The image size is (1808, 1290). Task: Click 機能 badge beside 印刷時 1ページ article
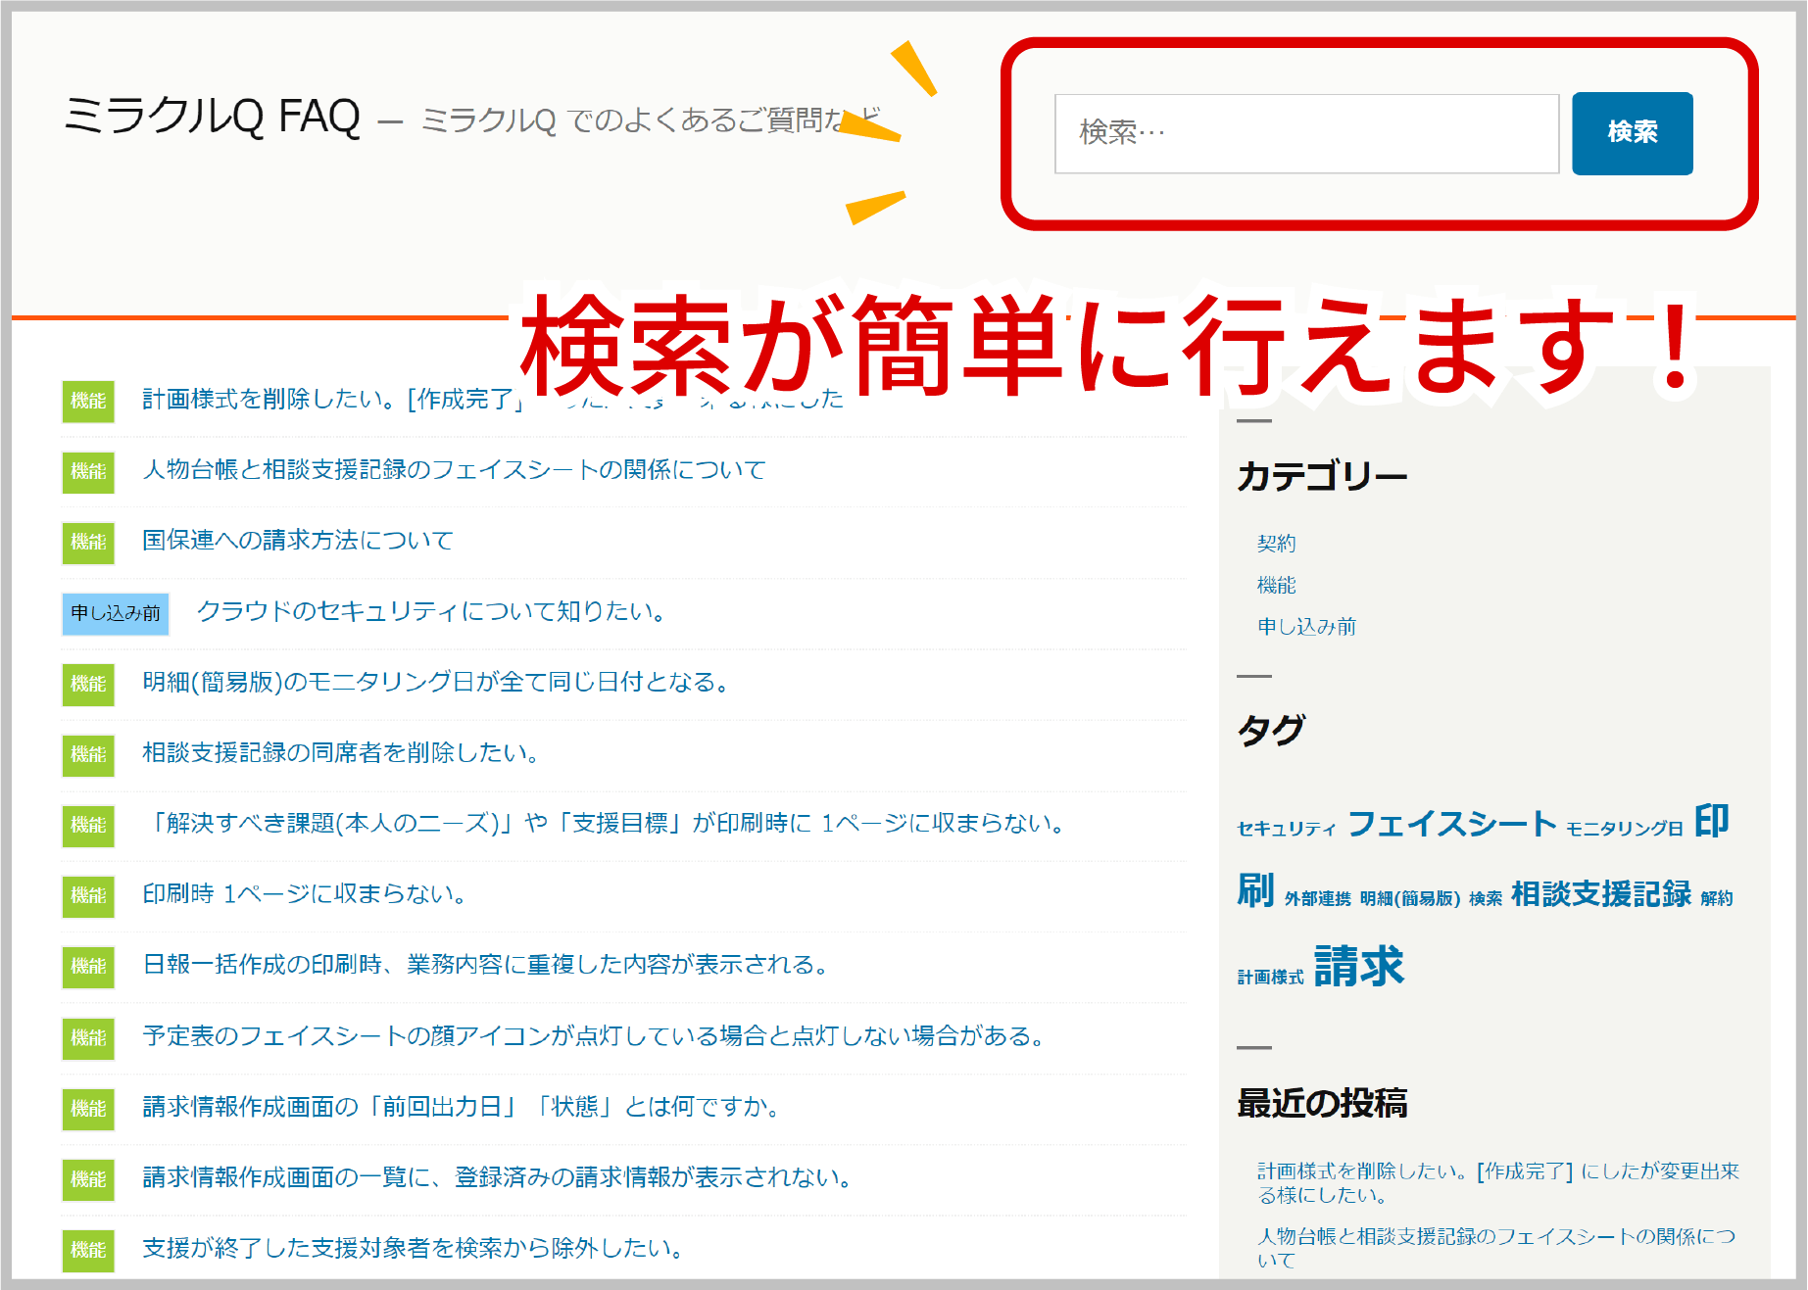tap(88, 896)
